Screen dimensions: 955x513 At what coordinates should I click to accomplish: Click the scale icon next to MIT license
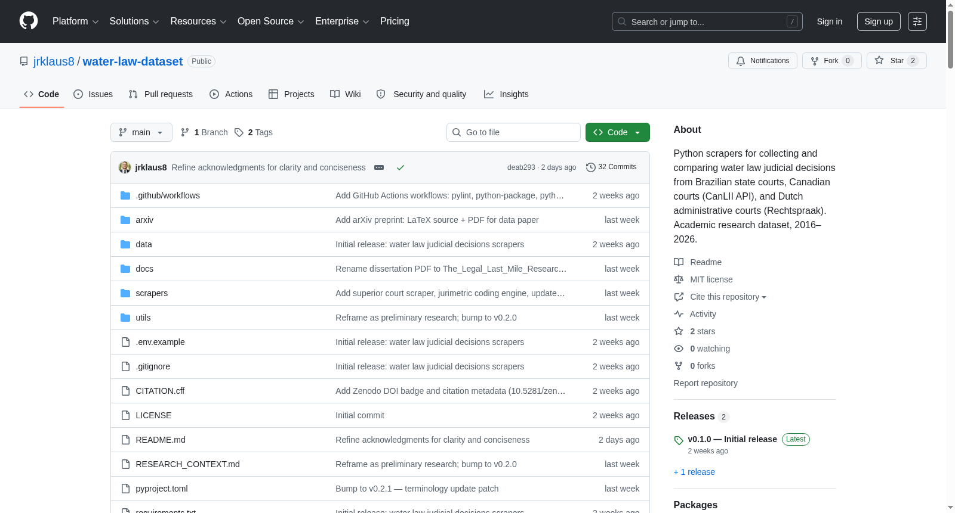point(679,279)
